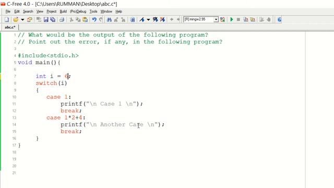Create a new file with the New icon
This screenshot has height=188, width=334.
pos(7,20)
